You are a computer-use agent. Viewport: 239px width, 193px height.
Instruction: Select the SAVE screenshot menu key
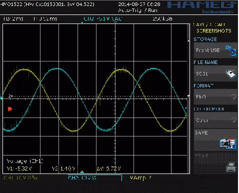[215, 139]
